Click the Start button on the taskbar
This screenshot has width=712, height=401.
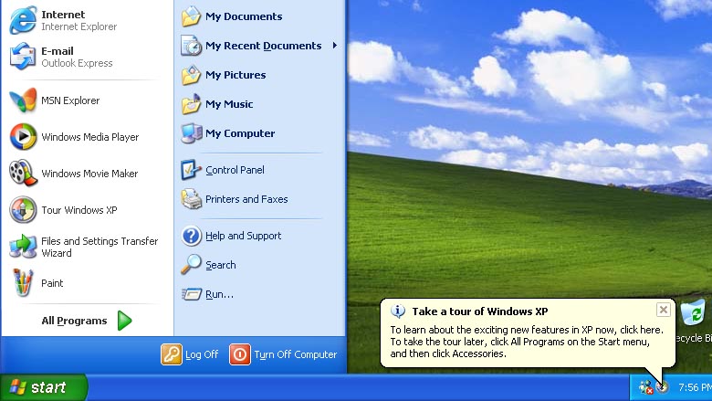[44, 387]
